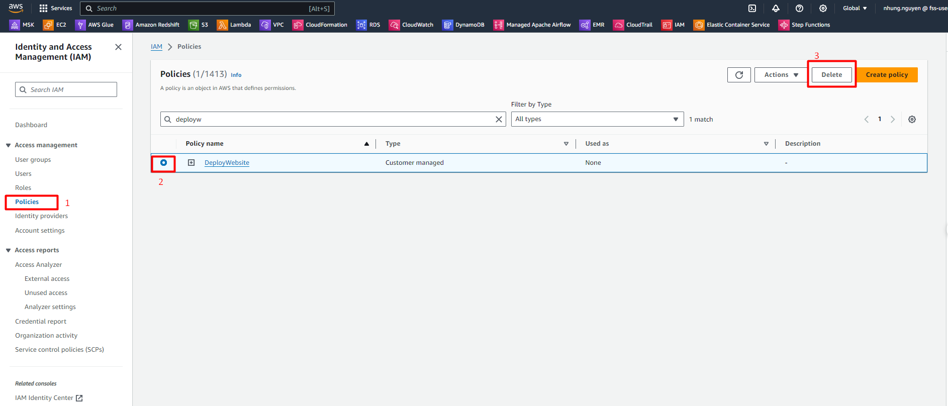Open Account settings in sidebar

point(40,231)
